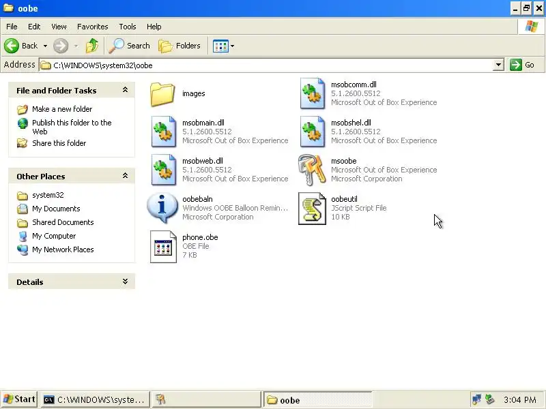The image size is (546, 409).
Task: Open the Help menu
Action: click(x=154, y=27)
